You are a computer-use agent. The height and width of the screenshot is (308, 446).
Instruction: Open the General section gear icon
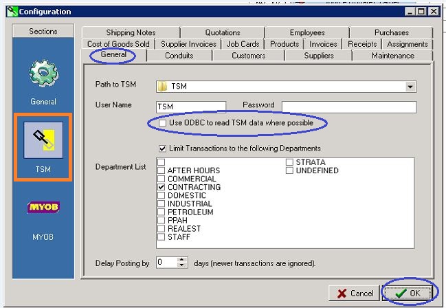[x=43, y=73]
